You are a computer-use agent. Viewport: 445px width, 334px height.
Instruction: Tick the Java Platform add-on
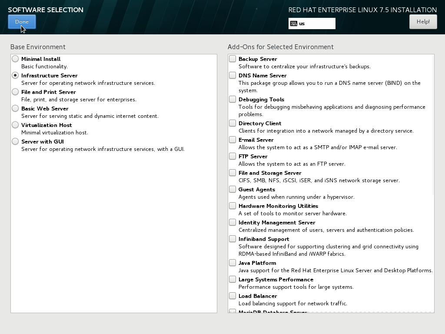232,263
